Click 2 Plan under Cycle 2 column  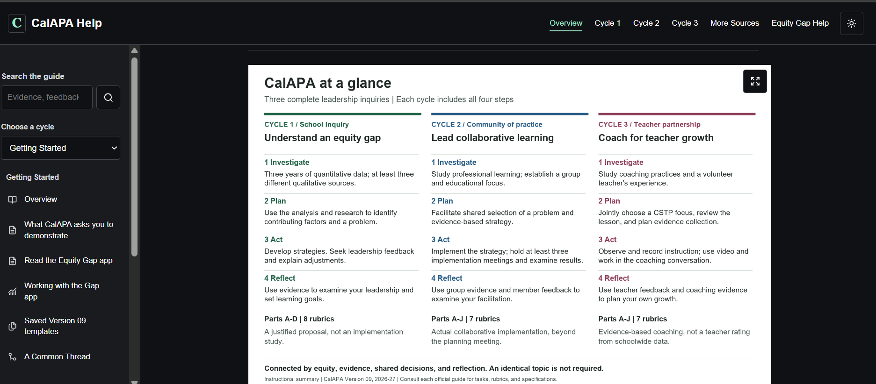coord(442,201)
